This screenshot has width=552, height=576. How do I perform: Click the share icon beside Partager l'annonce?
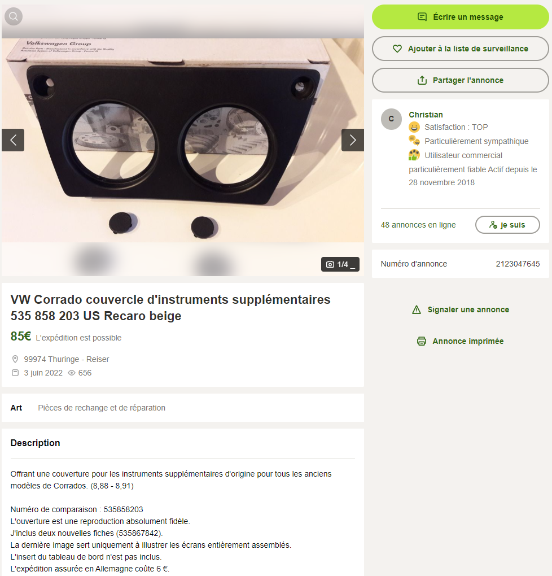pyautogui.click(x=422, y=80)
